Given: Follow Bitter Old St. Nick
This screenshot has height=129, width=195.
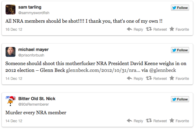Looking at the screenshot, I should click(180, 99).
